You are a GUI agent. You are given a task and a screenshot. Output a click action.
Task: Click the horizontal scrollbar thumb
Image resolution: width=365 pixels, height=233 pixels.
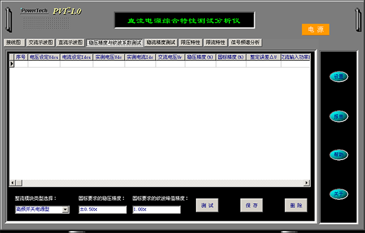point(19,183)
